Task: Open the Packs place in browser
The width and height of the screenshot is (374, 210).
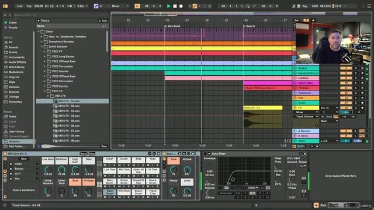Action: [x=12, y=117]
